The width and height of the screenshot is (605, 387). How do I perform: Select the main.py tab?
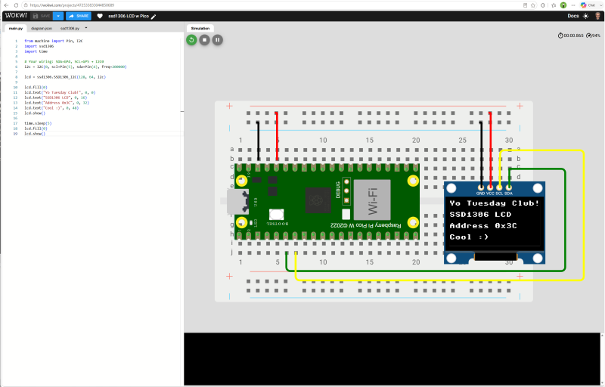coord(16,29)
